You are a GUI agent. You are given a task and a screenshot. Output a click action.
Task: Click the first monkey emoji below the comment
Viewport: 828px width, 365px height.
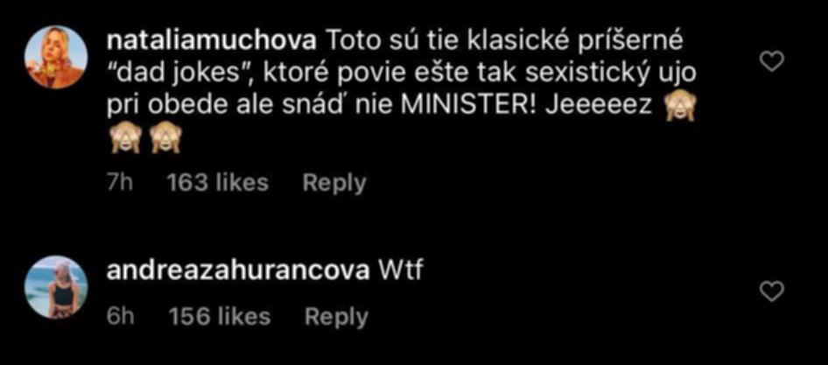[x=124, y=139]
